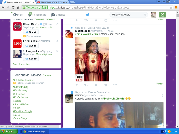Open Valeria12ct's avatar

[69, 99]
